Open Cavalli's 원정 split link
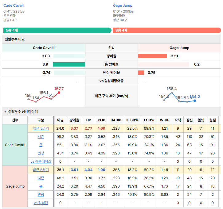 click(x=41, y=153)
